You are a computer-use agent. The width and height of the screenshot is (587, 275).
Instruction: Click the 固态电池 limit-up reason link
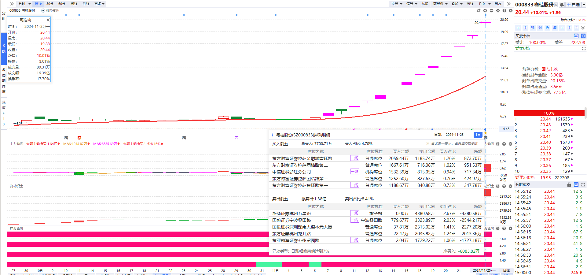click(x=550, y=69)
